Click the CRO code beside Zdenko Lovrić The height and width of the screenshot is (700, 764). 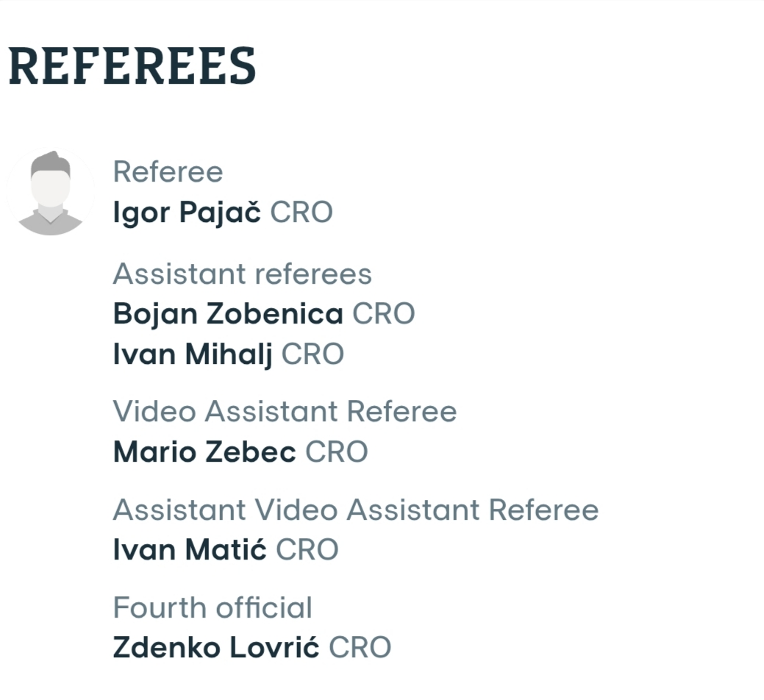point(360,648)
